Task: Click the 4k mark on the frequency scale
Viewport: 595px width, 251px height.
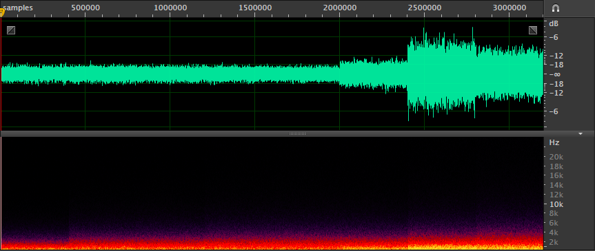Action: pos(554,232)
